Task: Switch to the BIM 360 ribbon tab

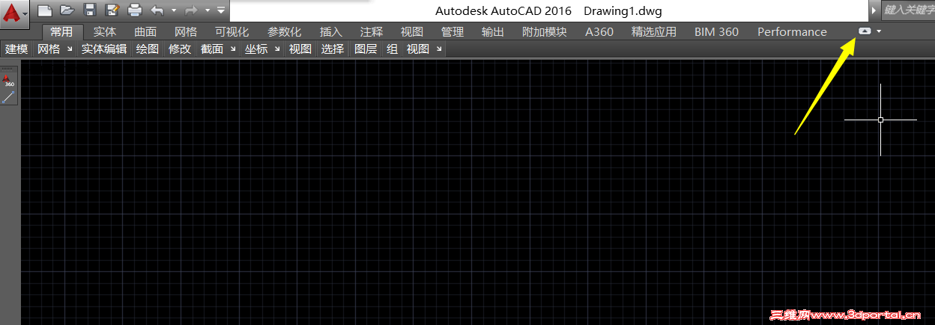Action: (716, 31)
